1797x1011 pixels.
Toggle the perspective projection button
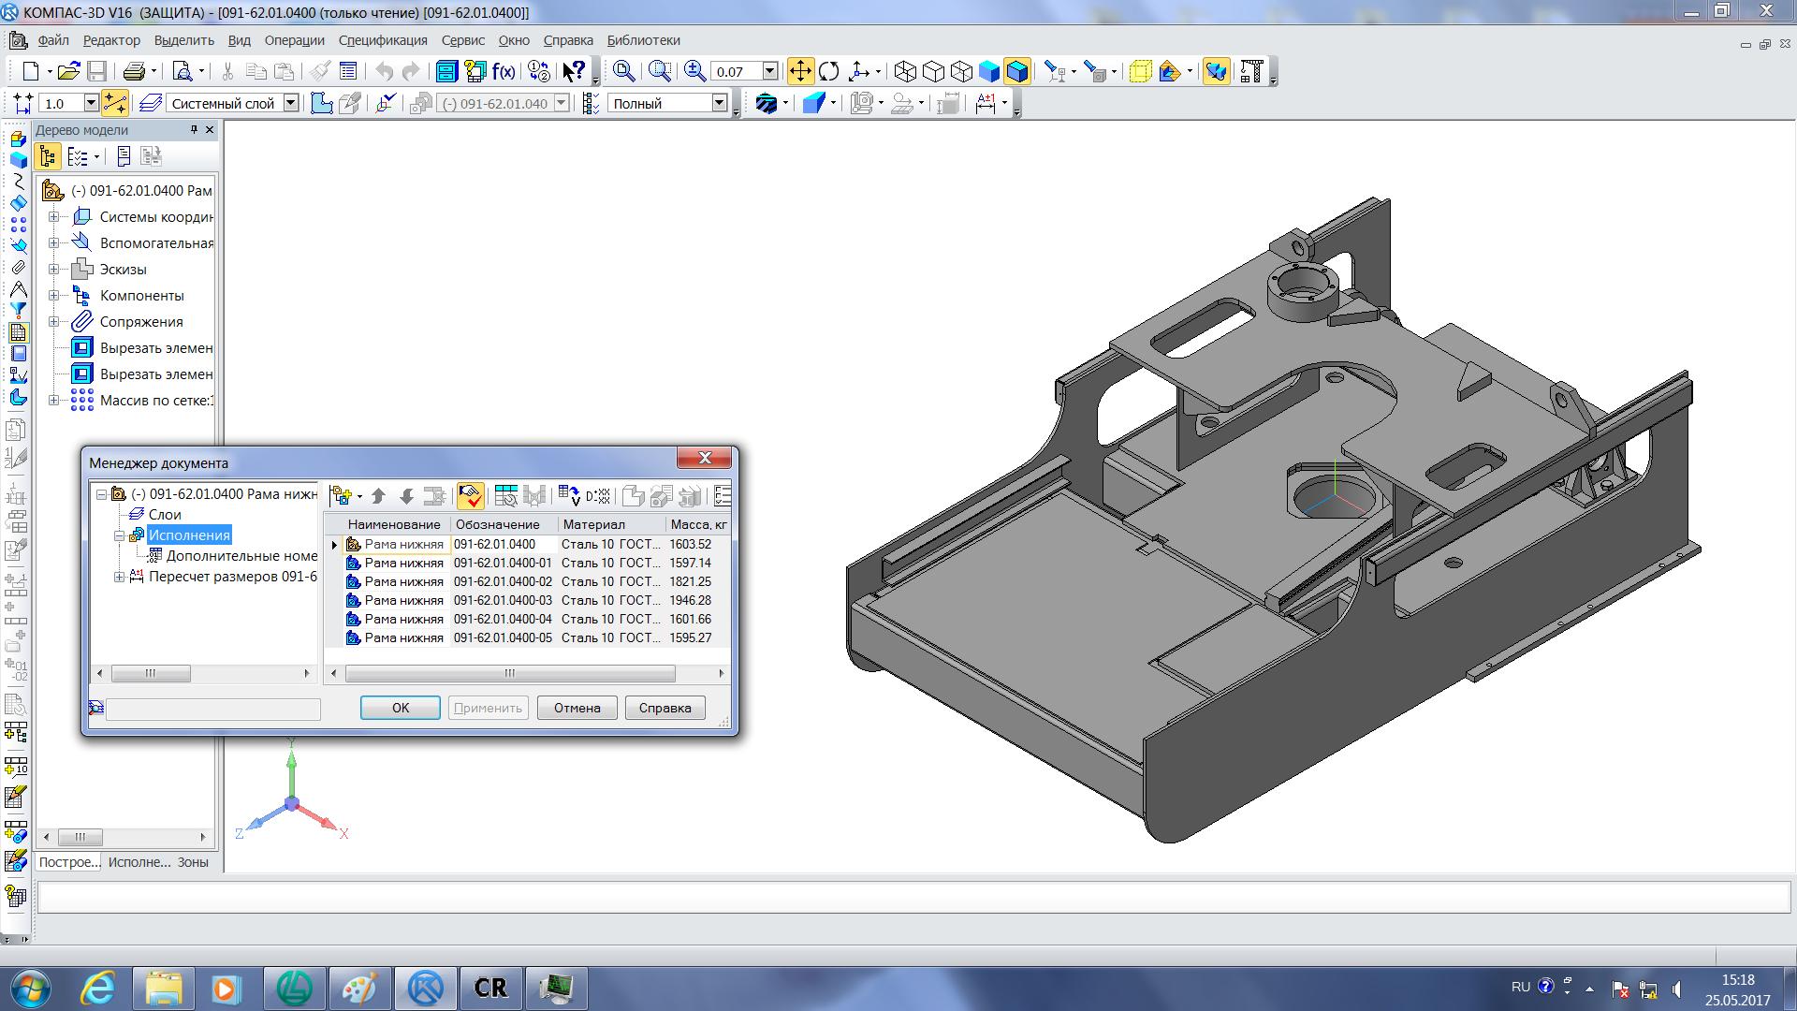point(1140,71)
